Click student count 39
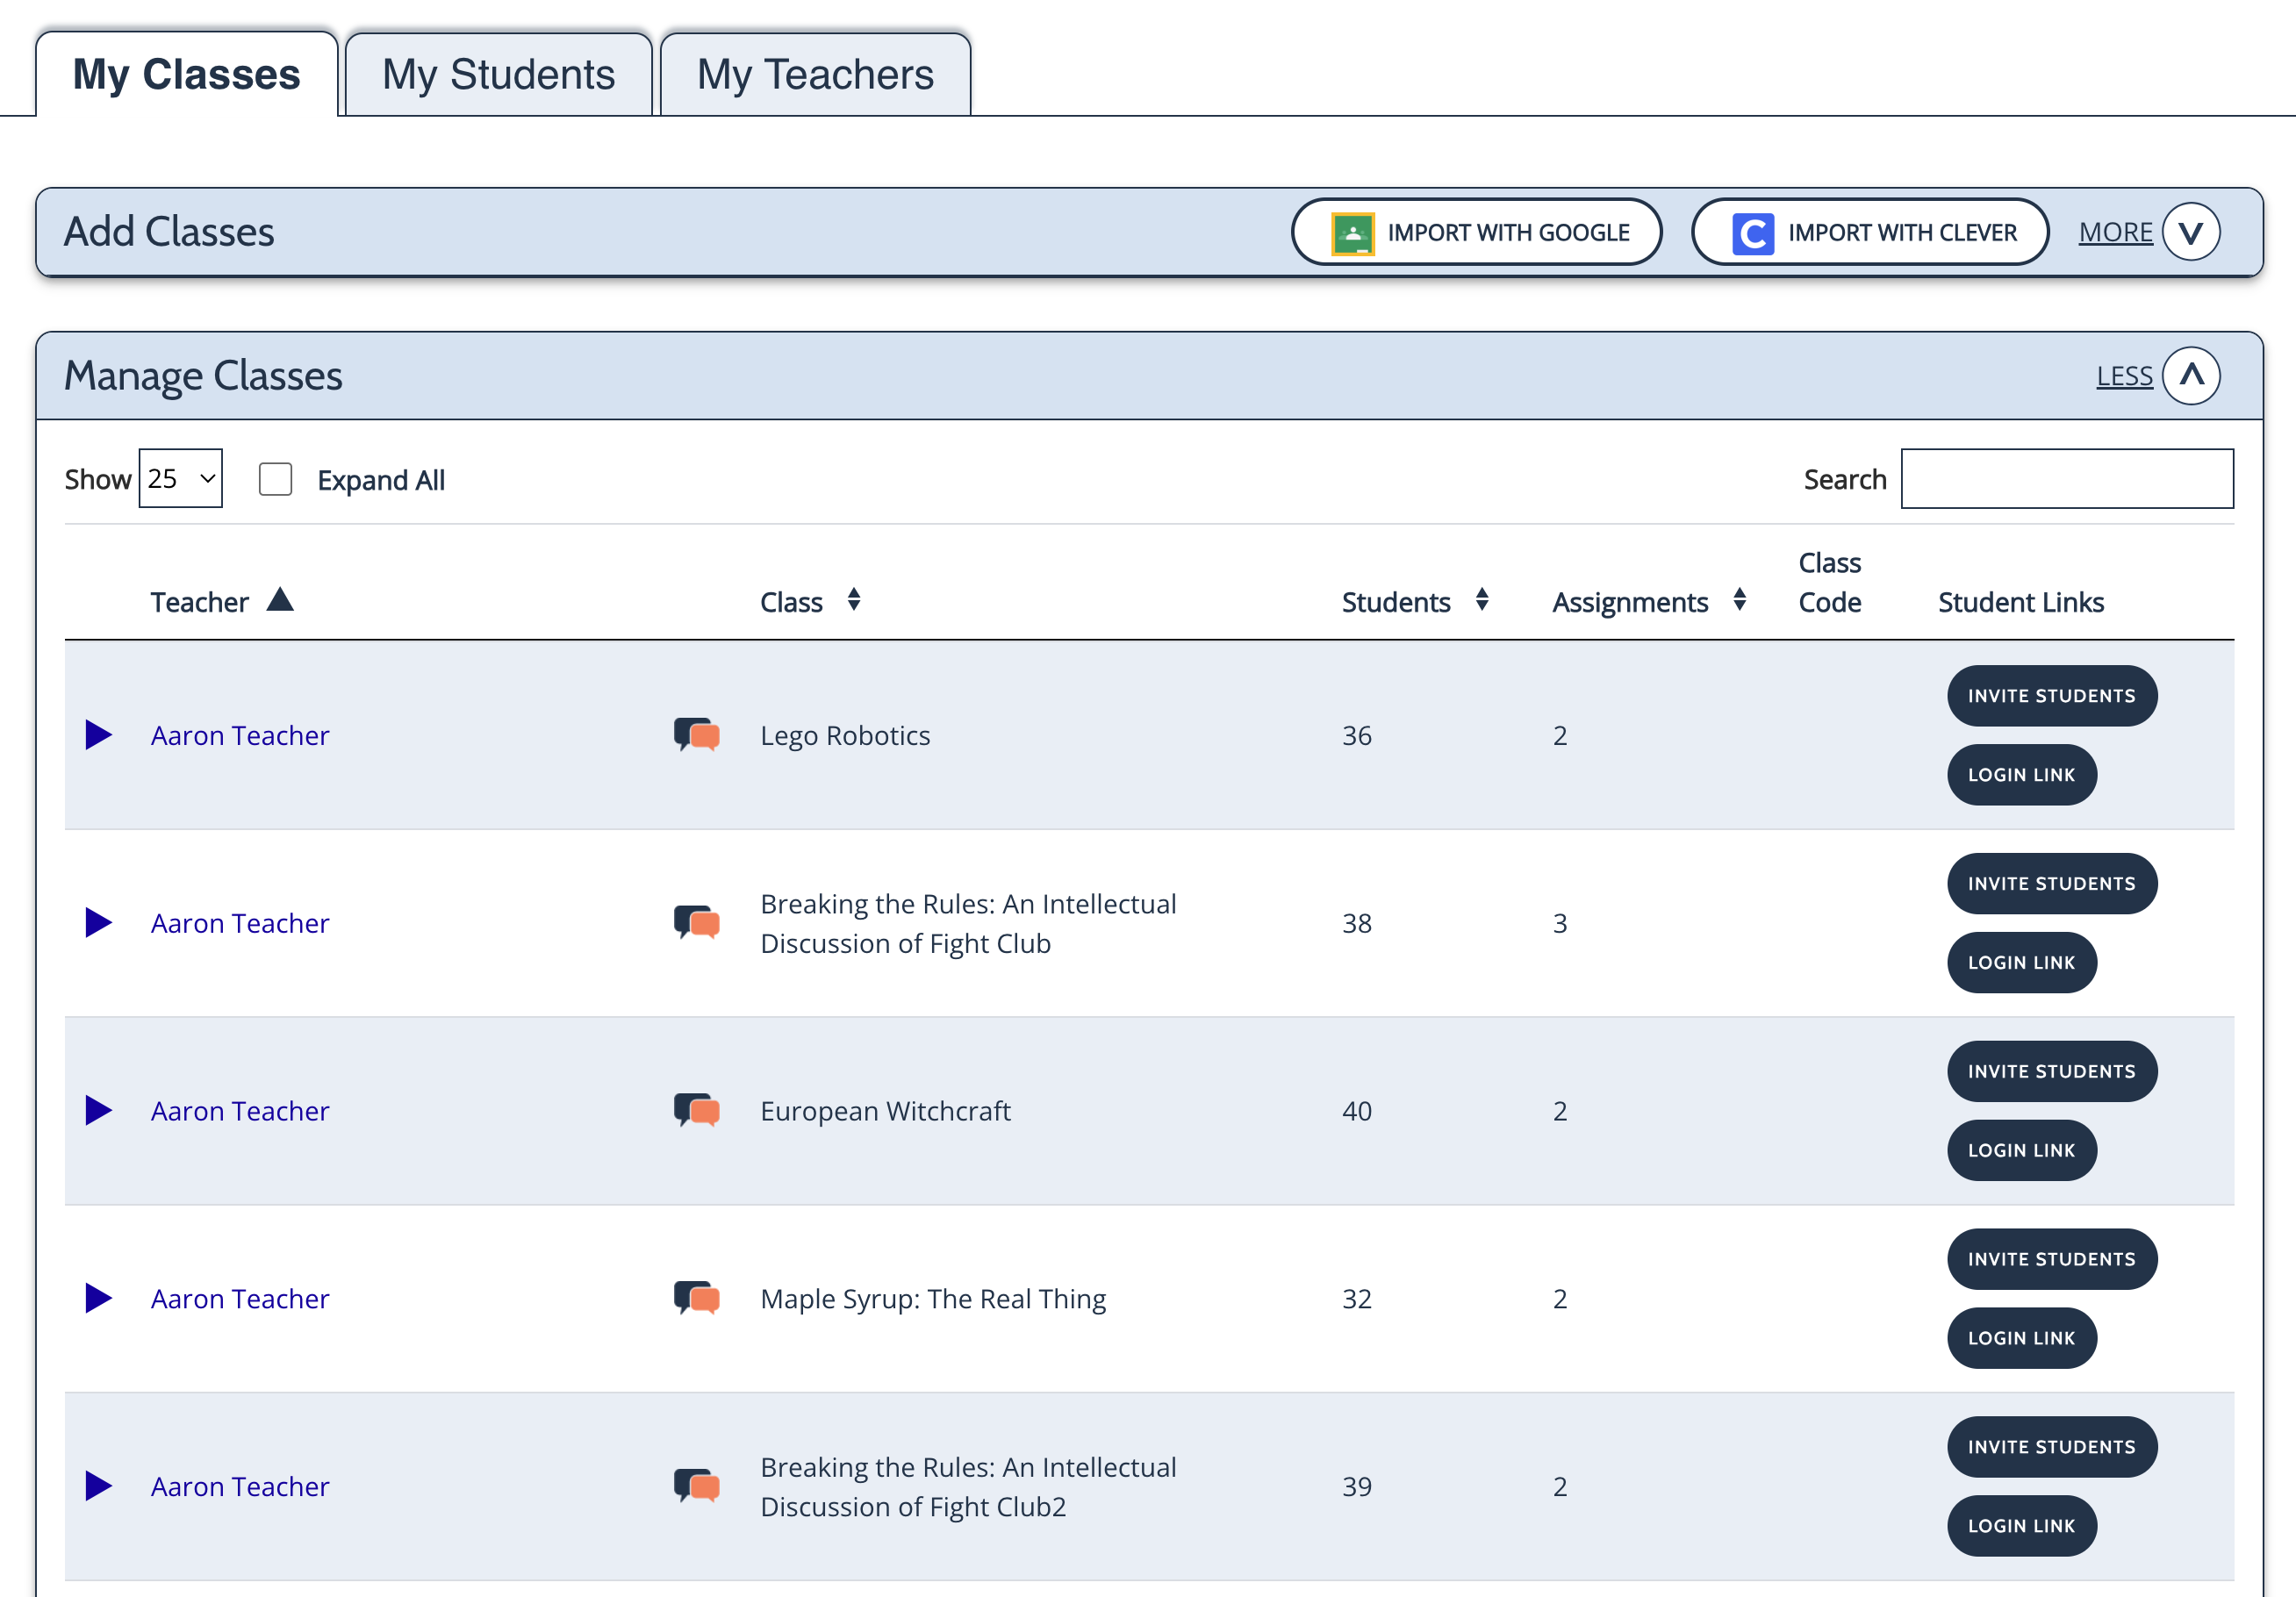Viewport: 2296px width, 1597px height. pyautogui.click(x=1357, y=1487)
